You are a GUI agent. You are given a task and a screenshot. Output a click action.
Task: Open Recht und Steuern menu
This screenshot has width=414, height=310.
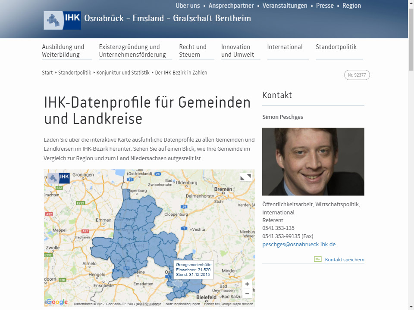(x=197, y=51)
